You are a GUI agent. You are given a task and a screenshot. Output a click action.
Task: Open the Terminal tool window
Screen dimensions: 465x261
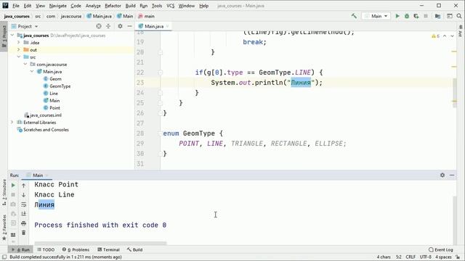[108, 249]
